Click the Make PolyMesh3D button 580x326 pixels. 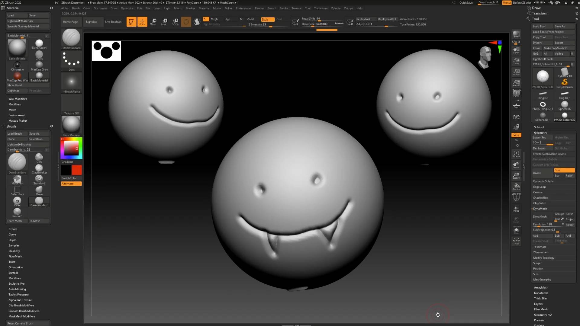coord(556,48)
